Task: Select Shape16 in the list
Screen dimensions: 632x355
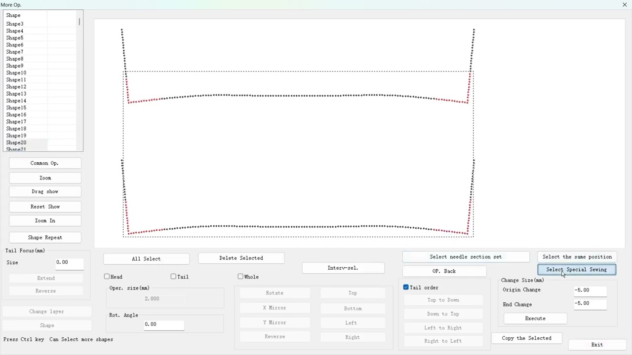Action: click(x=16, y=115)
